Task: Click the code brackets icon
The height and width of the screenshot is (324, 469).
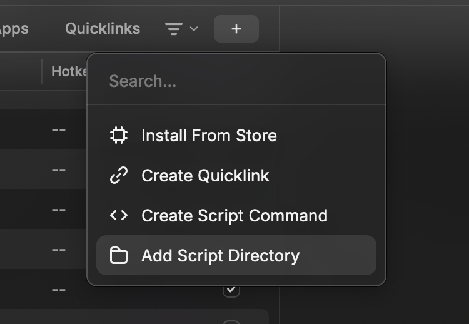Action: click(119, 215)
